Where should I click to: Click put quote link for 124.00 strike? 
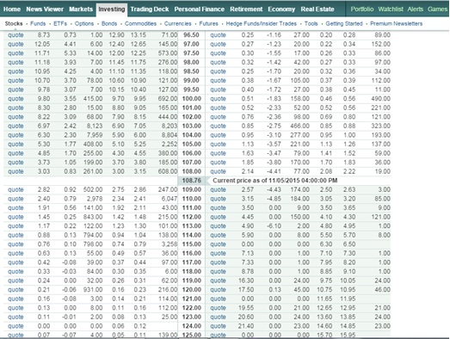pyautogui.click(x=218, y=326)
